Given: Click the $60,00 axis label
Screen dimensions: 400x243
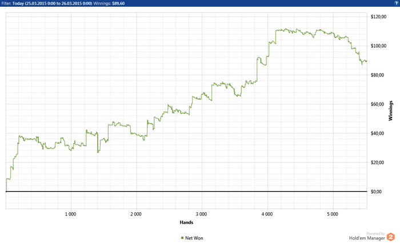Looking at the screenshot, I should 378,104.
